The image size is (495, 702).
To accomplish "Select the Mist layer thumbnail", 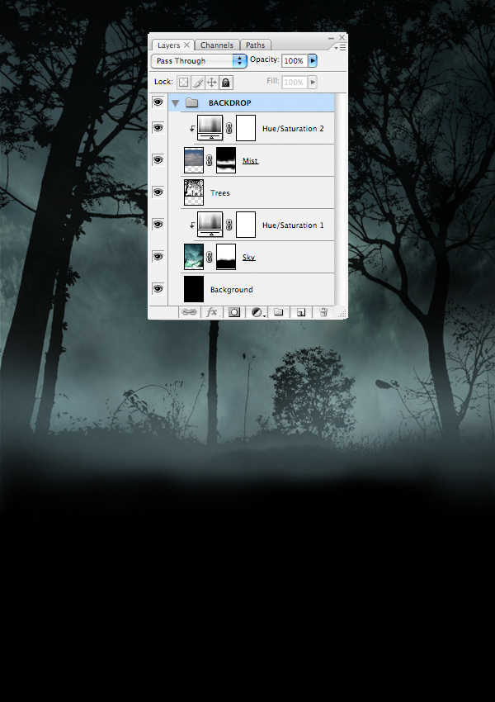I will 194,160.
